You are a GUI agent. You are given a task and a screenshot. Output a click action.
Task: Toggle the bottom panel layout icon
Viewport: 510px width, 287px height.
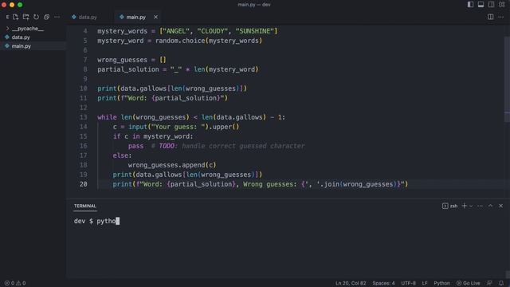click(x=481, y=5)
